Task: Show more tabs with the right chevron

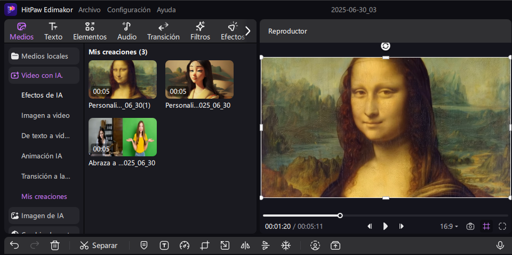Action: [x=248, y=31]
